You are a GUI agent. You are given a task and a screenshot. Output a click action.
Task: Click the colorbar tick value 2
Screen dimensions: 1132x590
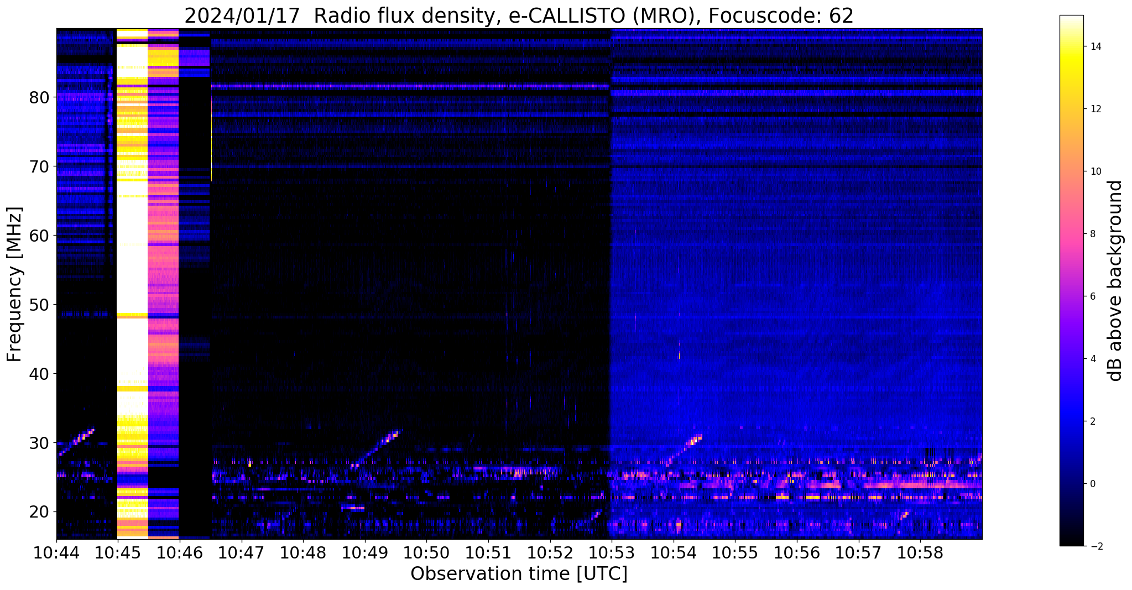(1093, 421)
